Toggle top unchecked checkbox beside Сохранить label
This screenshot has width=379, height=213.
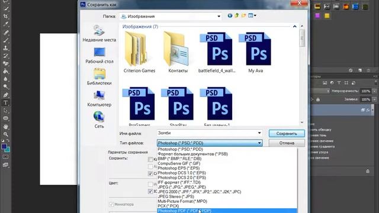(x=150, y=160)
